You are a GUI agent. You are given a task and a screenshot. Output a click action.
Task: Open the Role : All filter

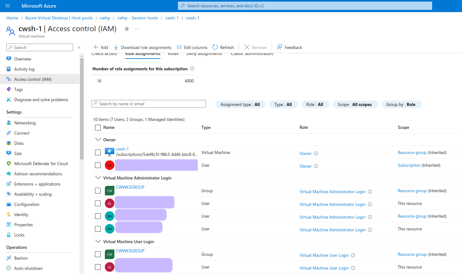315,104
